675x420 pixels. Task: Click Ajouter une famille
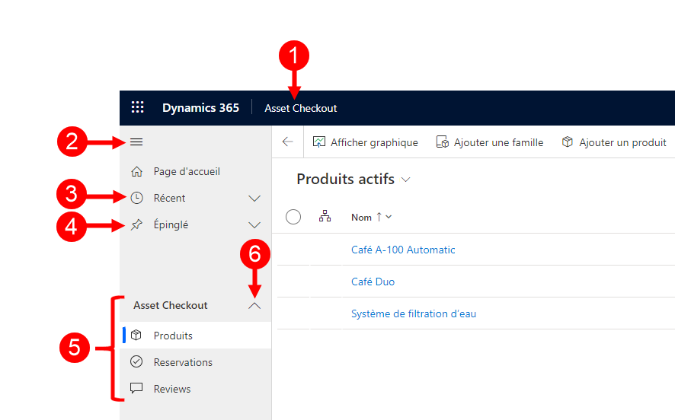(490, 142)
